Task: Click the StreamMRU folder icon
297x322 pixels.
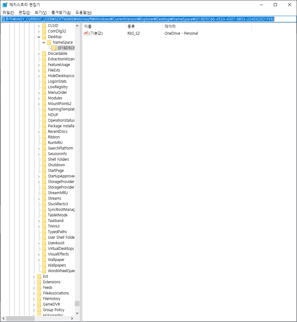Action: [44, 193]
